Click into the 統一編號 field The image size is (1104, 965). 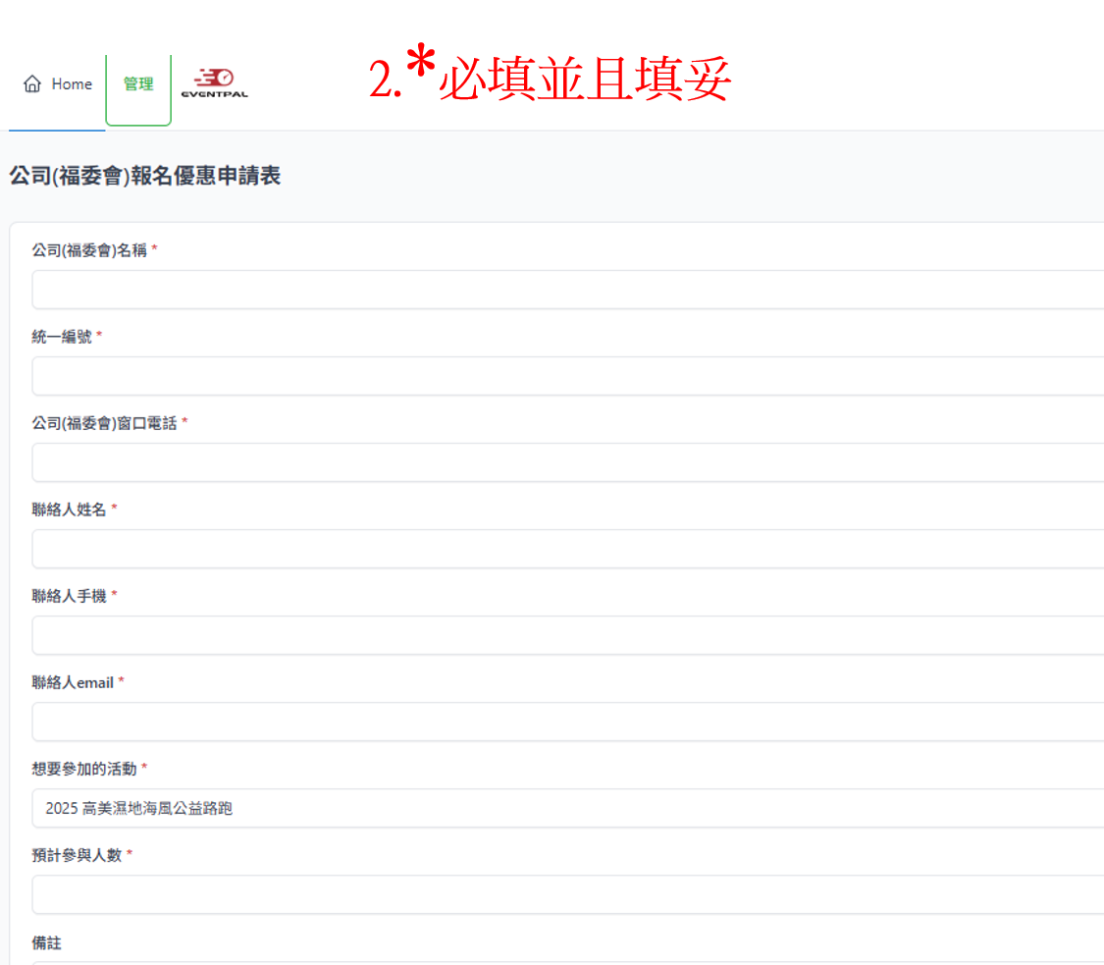click(x=567, y=376)
